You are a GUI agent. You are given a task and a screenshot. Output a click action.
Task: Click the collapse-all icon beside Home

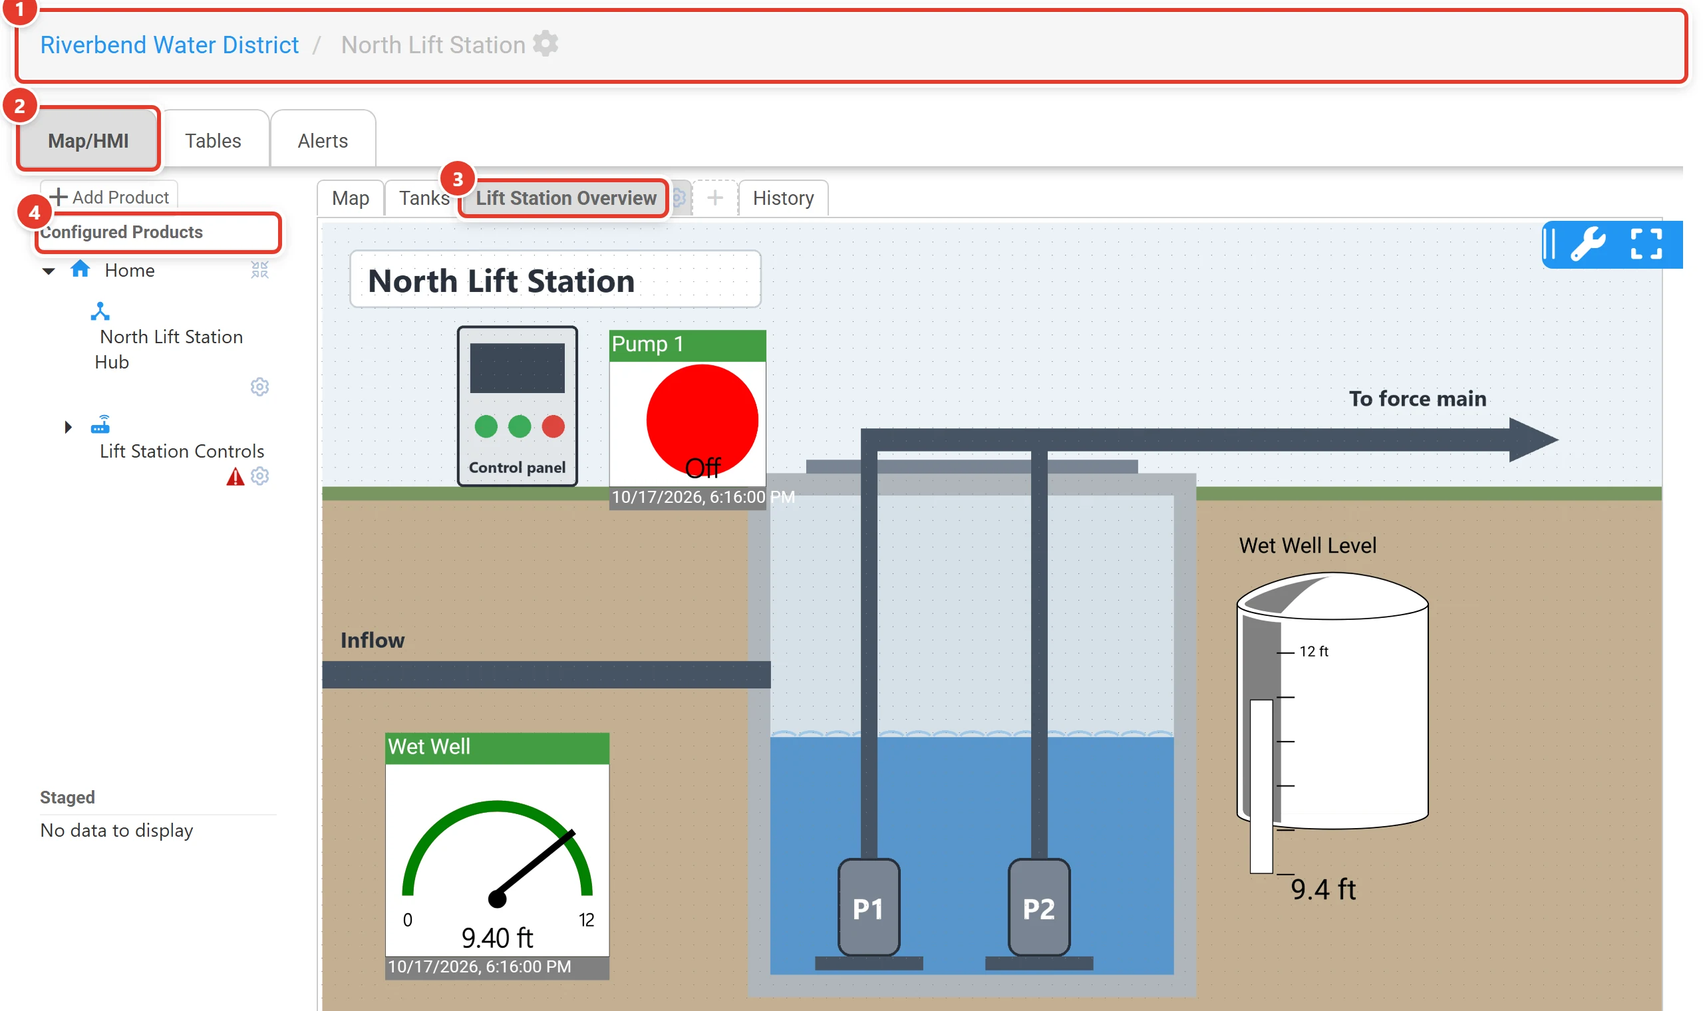259,270
